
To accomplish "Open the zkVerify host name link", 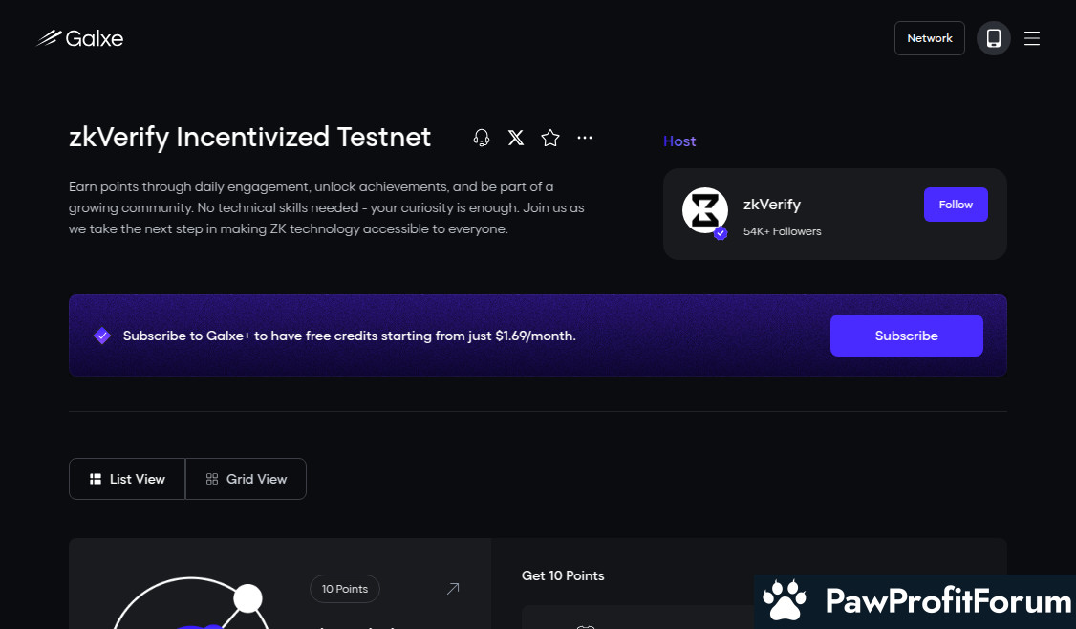I will tap(771, 205).
